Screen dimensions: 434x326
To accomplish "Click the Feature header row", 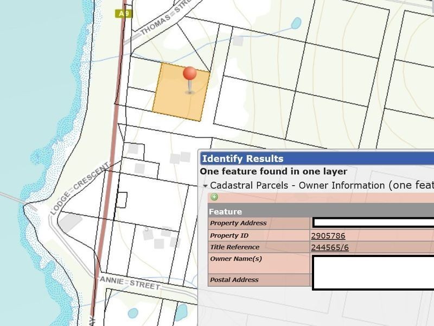I will (321, 211).
